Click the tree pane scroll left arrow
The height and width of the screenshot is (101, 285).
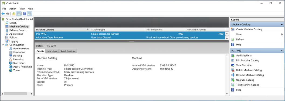[x=2, y=94]
